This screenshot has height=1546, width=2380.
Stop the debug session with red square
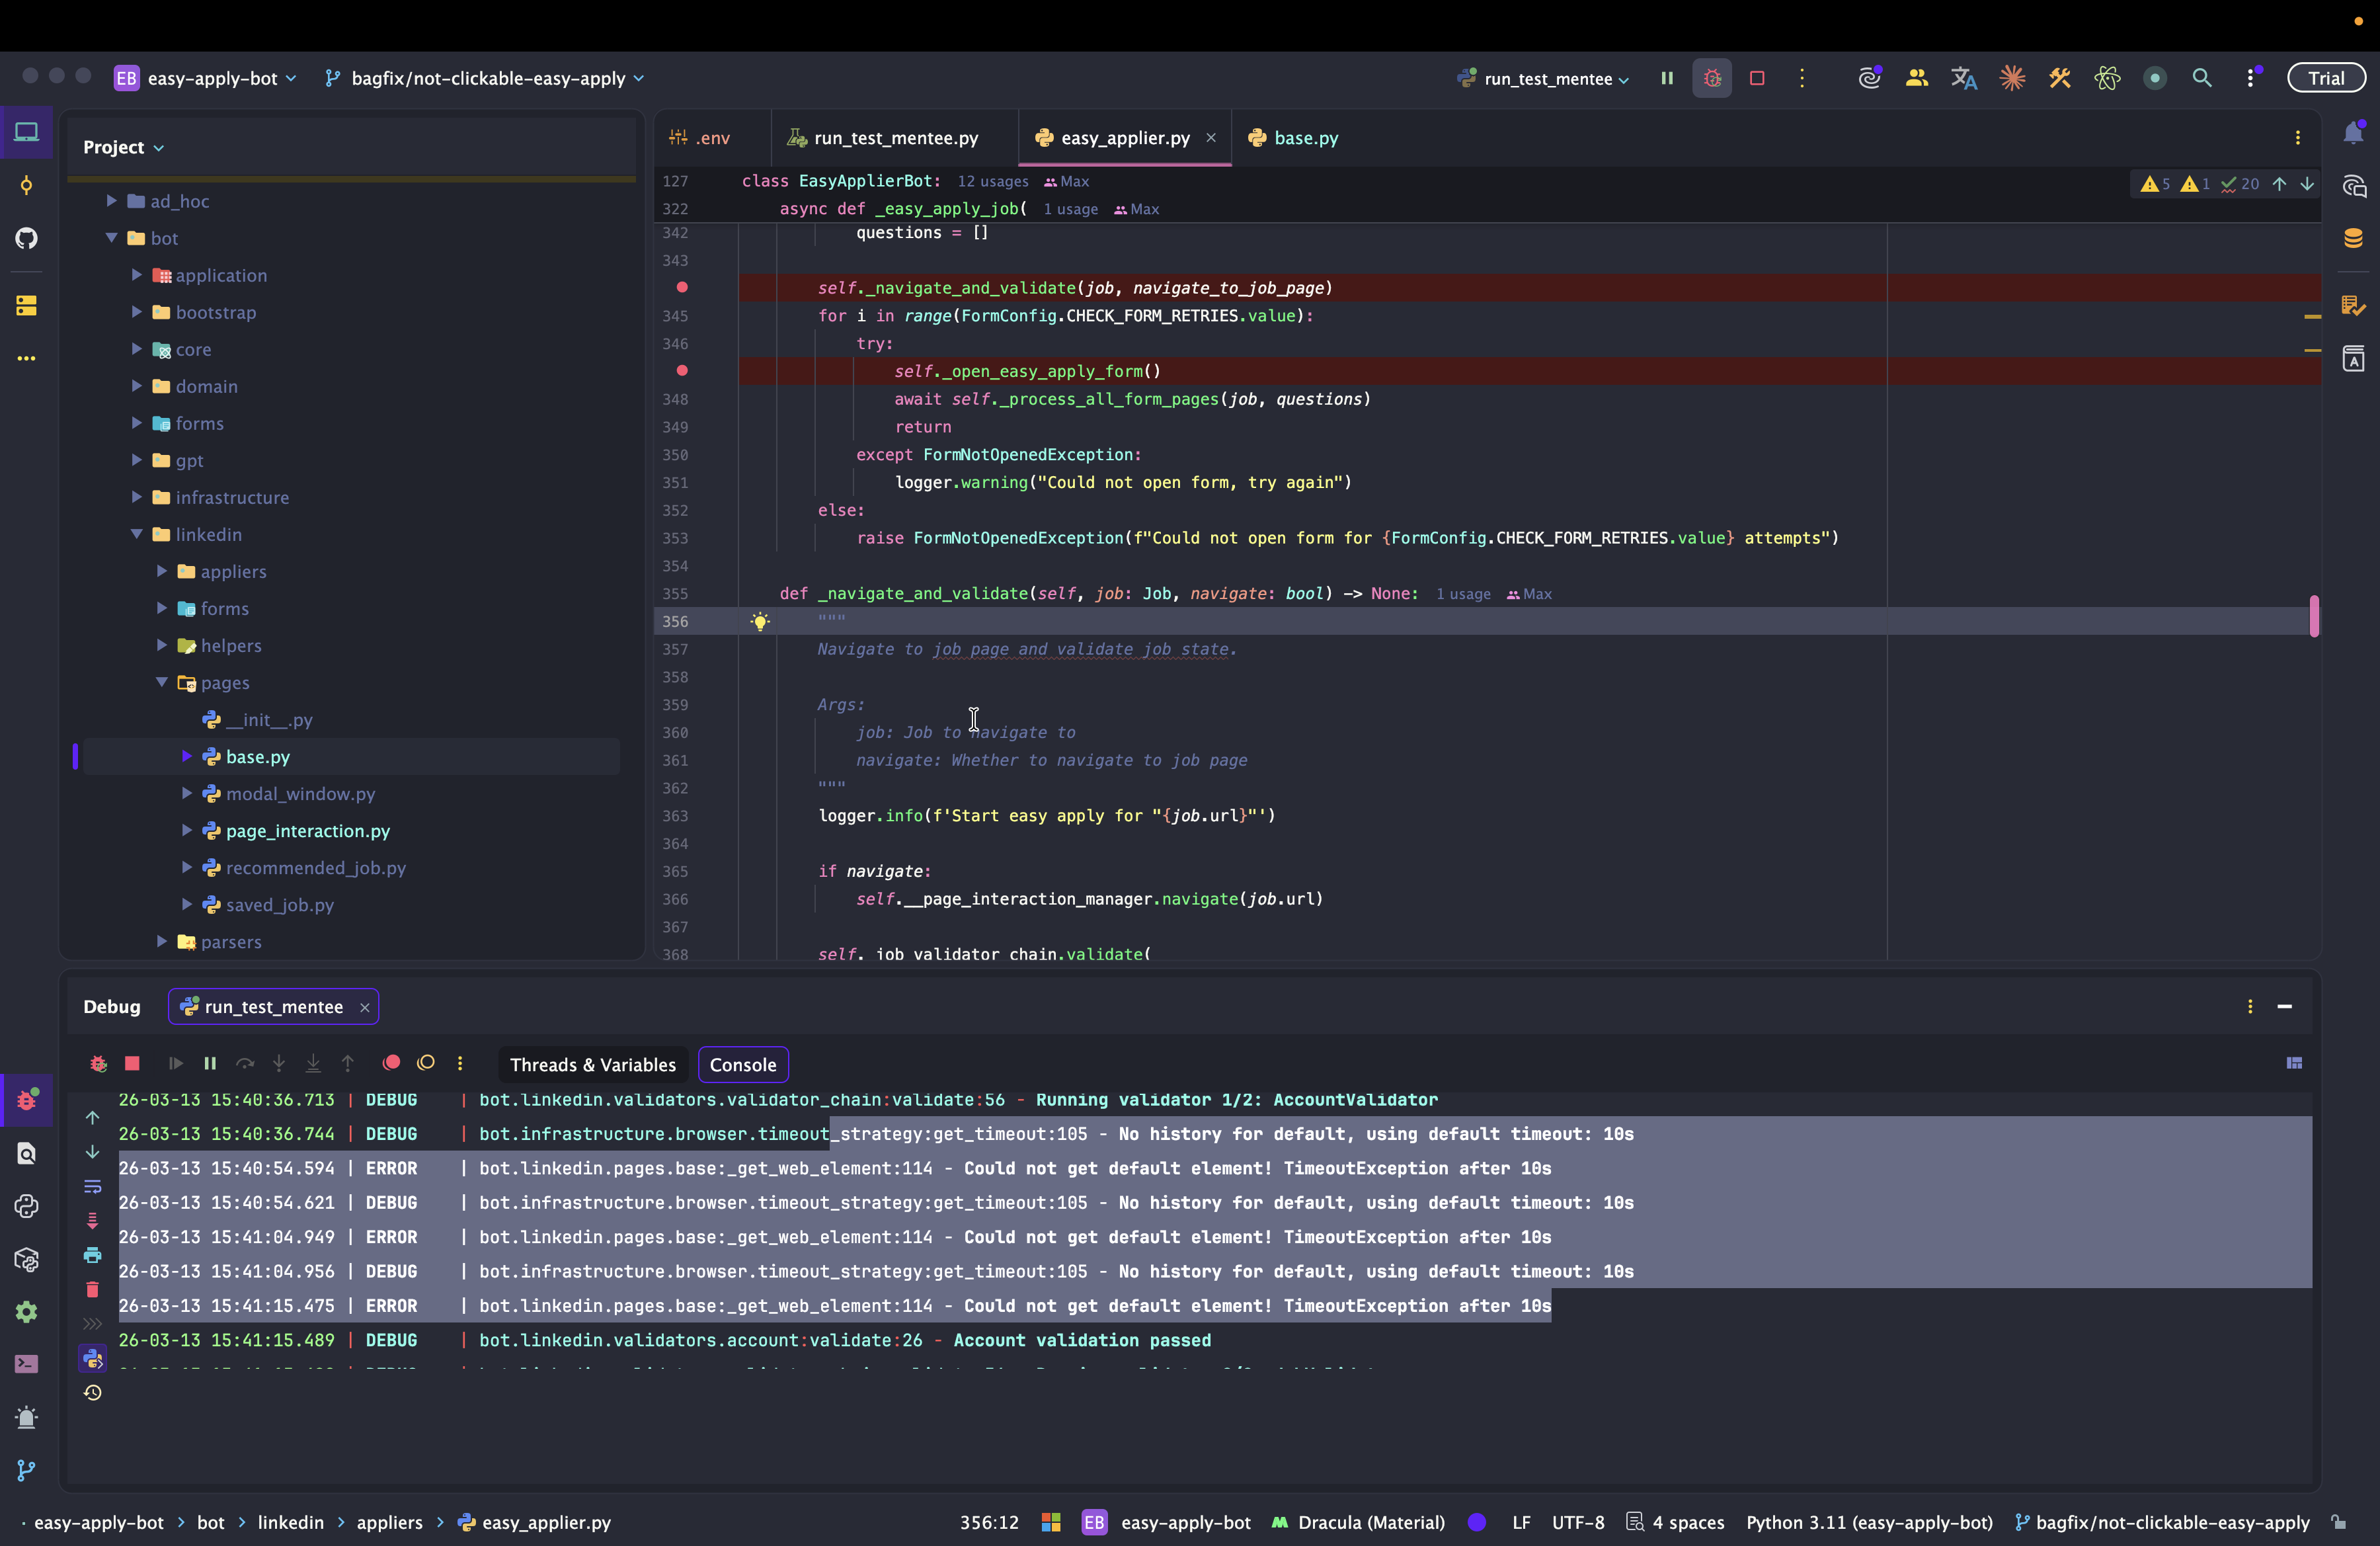[132, 1063]
